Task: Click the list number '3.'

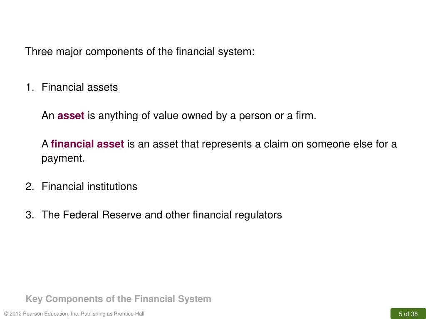Action: (30, 215)
